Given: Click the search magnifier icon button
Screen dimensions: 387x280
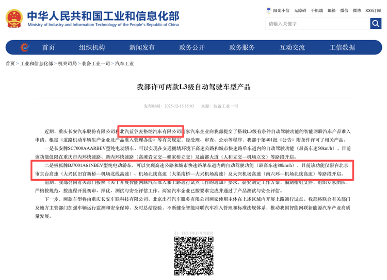Looking at the screenshot, I should point(376,24).
